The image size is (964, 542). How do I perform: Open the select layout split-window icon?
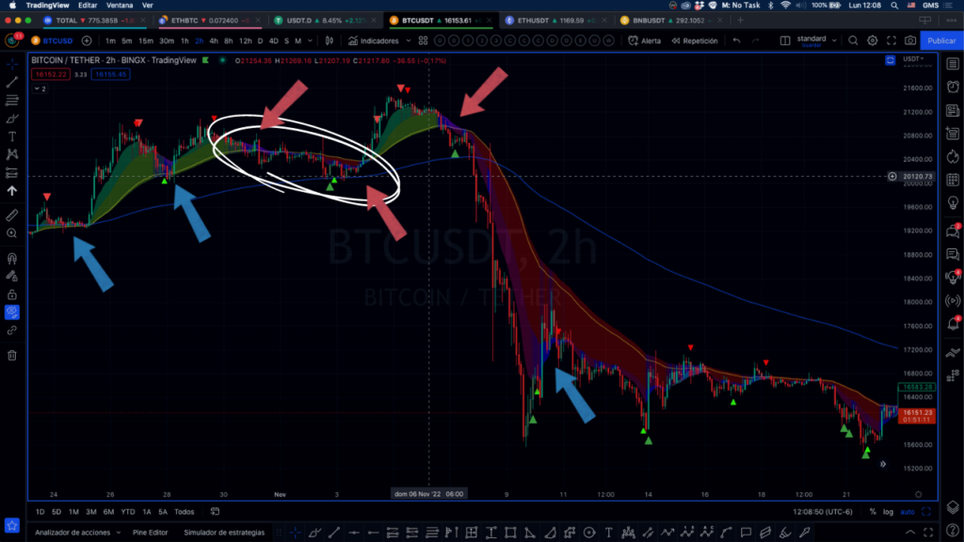point(785,40)
